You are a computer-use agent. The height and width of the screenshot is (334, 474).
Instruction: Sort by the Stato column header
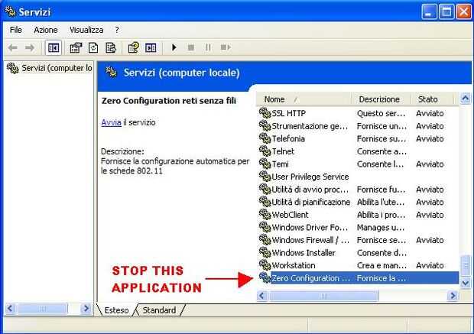[432, 99]
